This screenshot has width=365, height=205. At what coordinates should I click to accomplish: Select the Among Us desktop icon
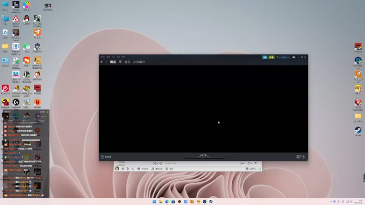pyautogui.click(x=5, y=104)
